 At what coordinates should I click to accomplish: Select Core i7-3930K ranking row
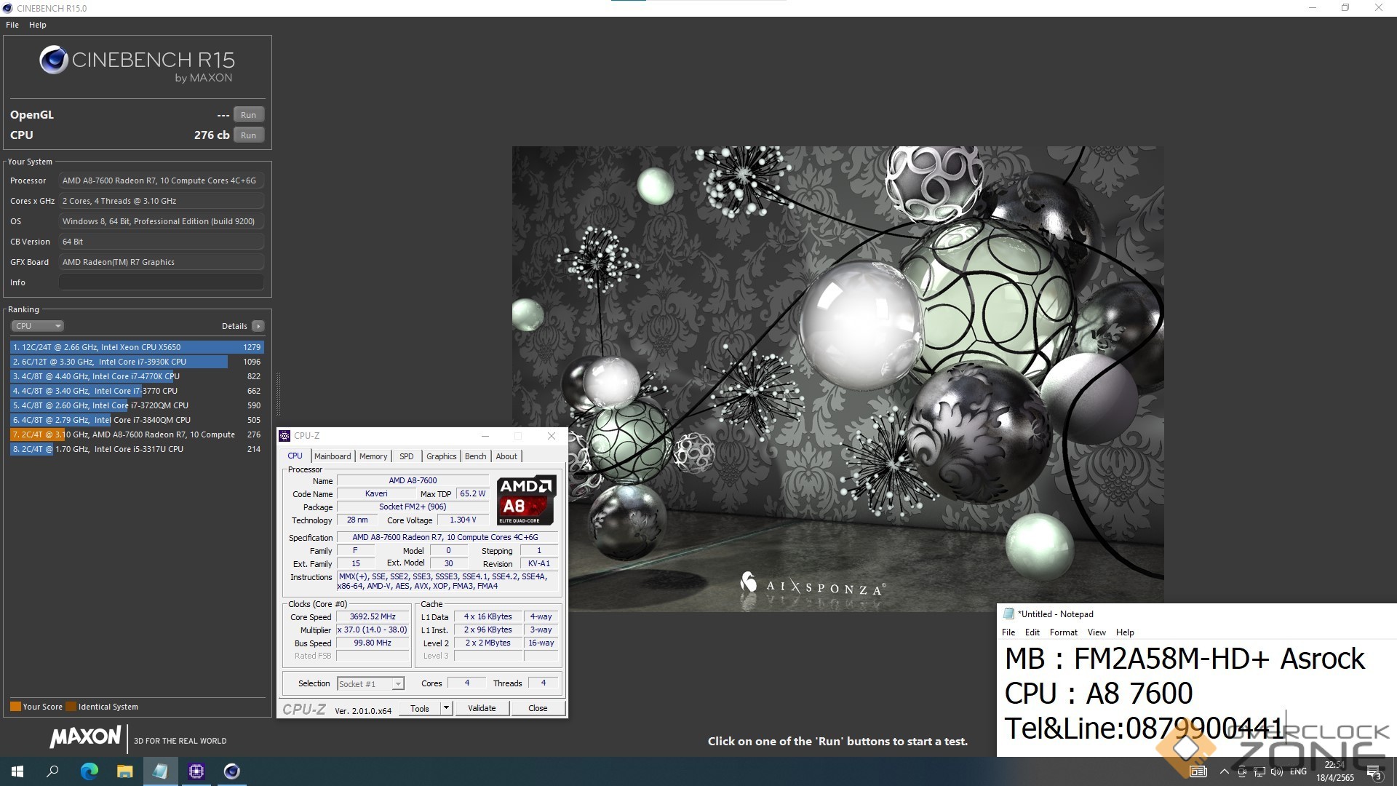pos(137,362)
